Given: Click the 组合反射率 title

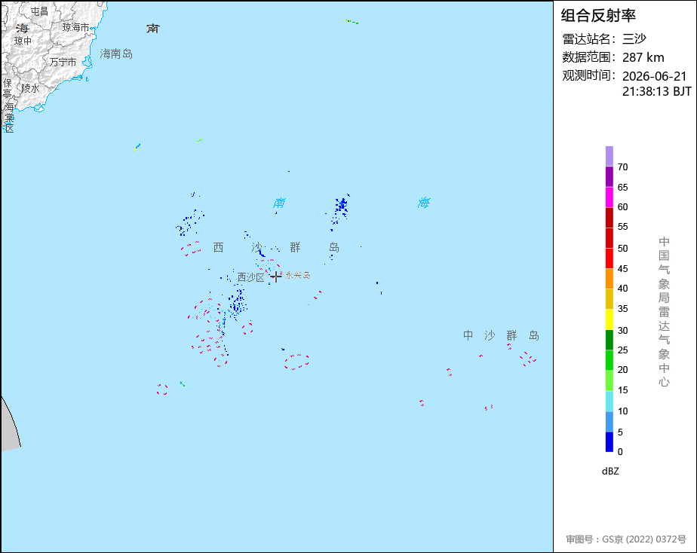Looking at the screenshot, I should 598,16.
